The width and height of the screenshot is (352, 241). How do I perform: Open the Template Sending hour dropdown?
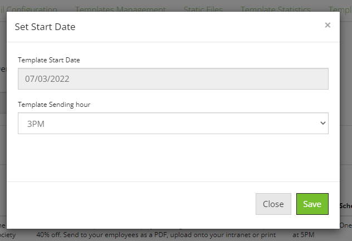tap(173, 124)
